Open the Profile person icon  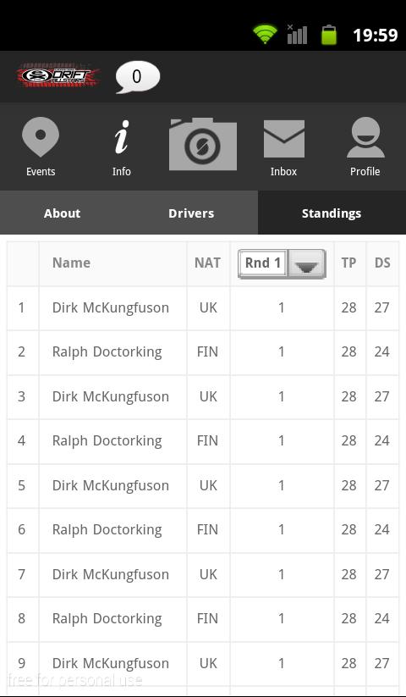365,137
